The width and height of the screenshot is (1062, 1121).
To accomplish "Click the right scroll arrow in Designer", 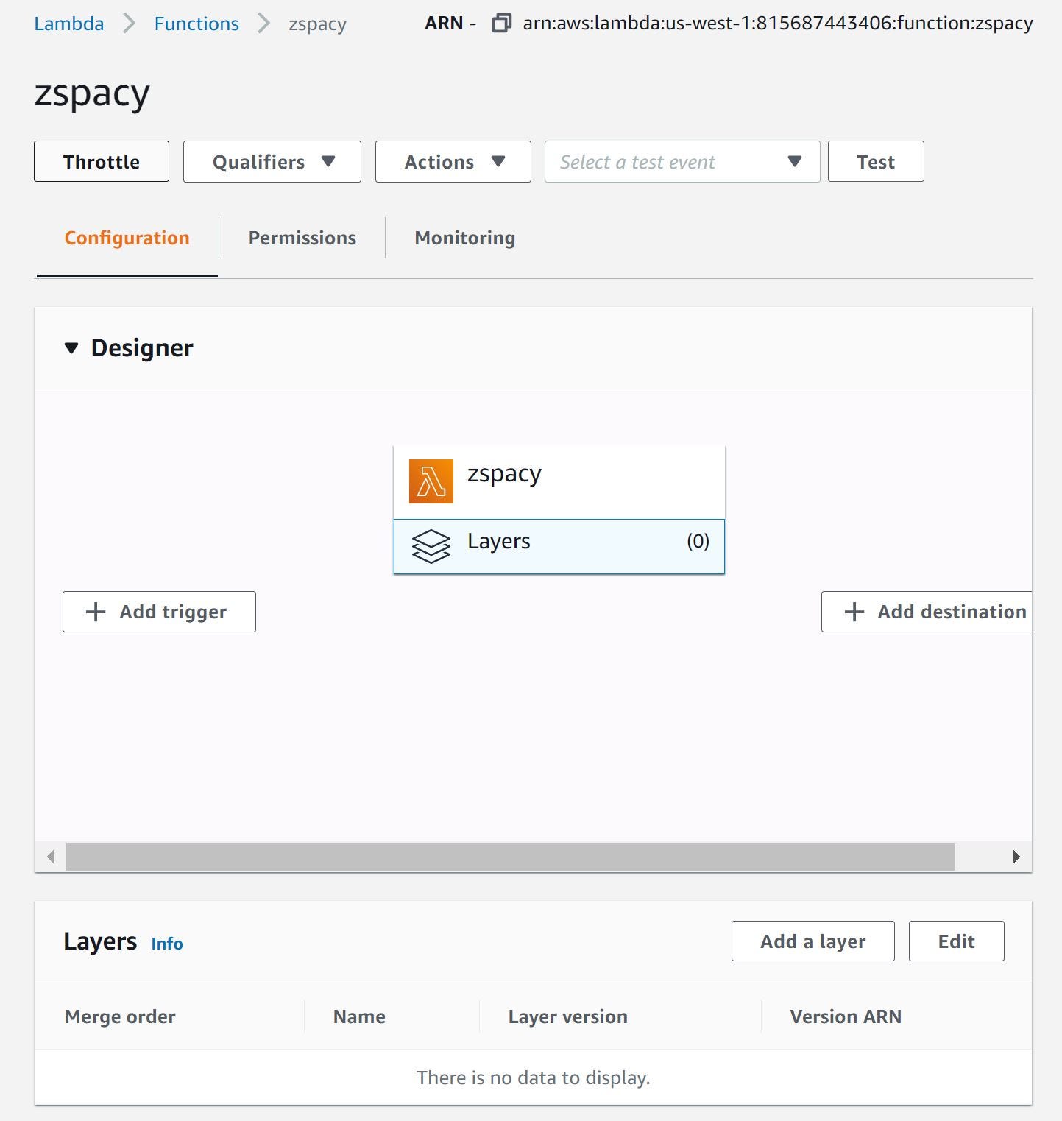I will [x=1016, y=857].
